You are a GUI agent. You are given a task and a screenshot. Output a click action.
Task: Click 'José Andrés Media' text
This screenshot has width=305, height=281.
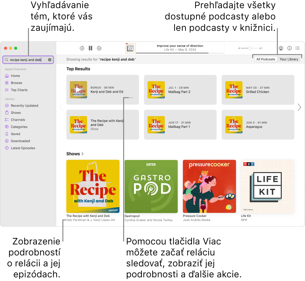pyautogui.click(x=197, y=220)
